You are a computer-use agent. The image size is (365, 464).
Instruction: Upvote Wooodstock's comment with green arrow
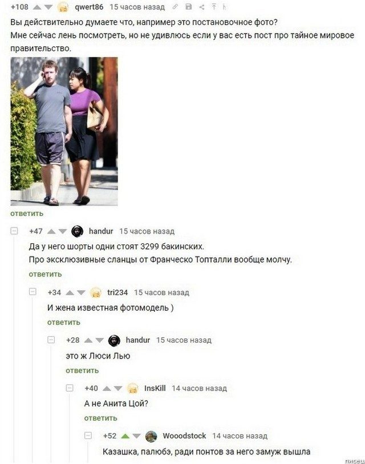click(125, 436)
